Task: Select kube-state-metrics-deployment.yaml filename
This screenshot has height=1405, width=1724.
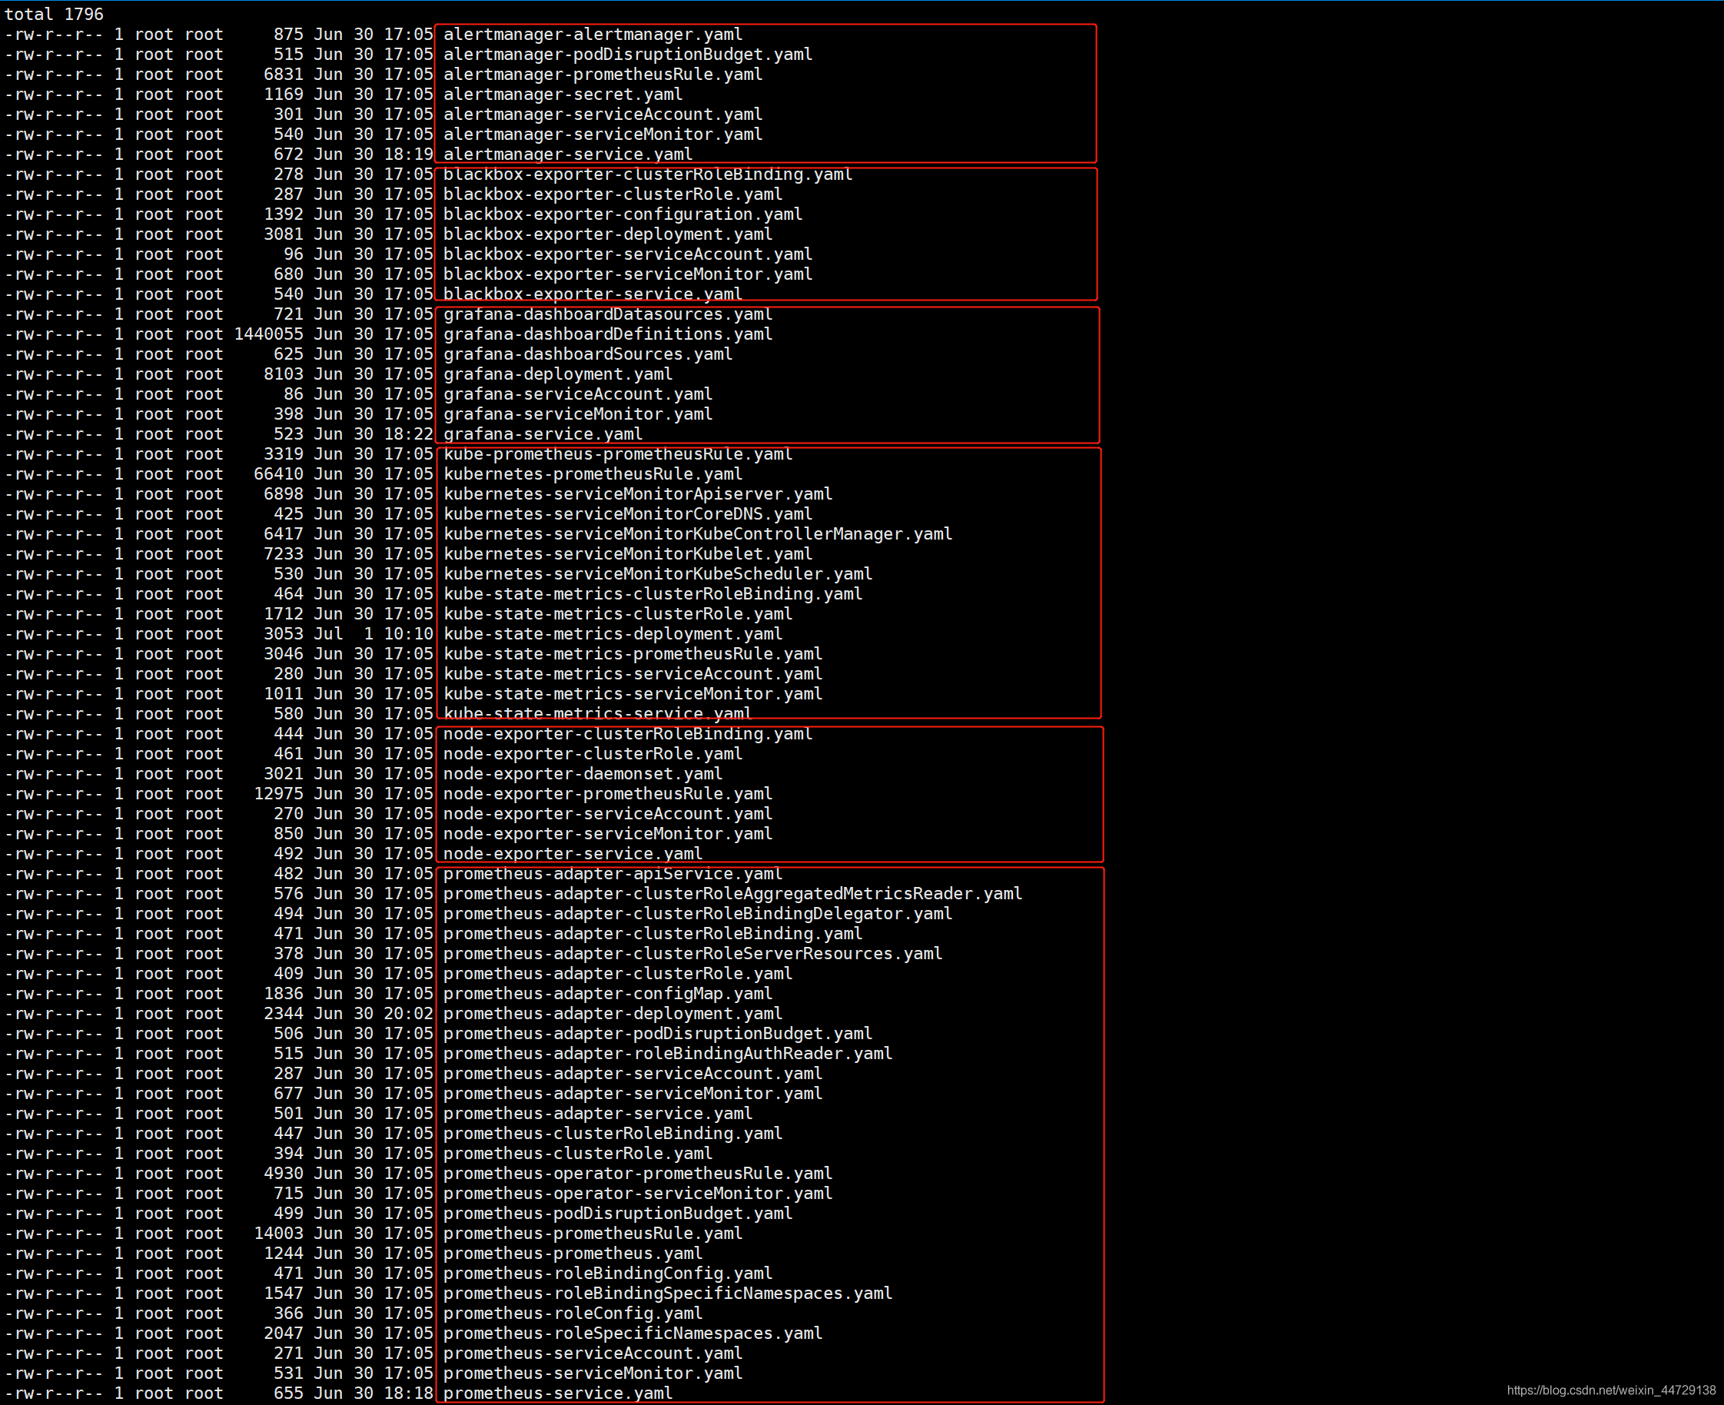Action: [x=613, y=633]
